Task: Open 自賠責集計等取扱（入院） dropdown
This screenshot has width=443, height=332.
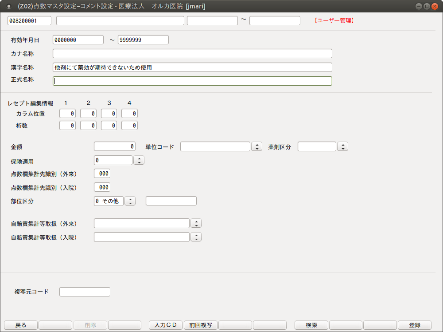Action: [x=196, y=237]
